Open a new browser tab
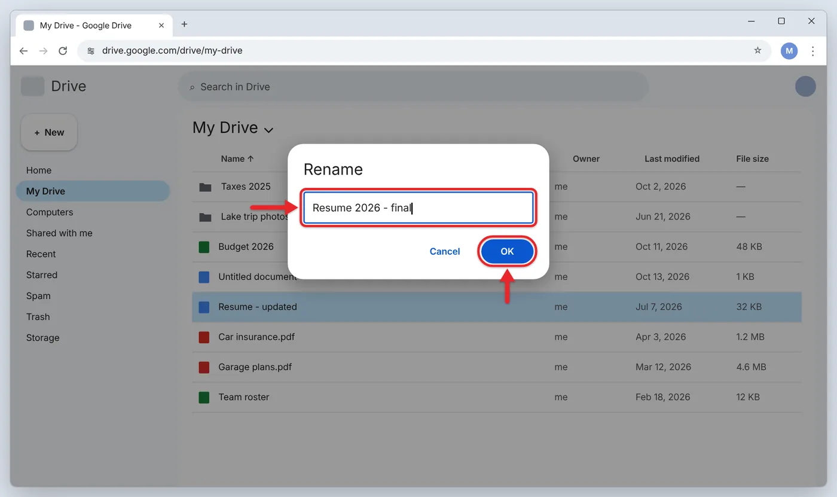 [x=184, y=25]
